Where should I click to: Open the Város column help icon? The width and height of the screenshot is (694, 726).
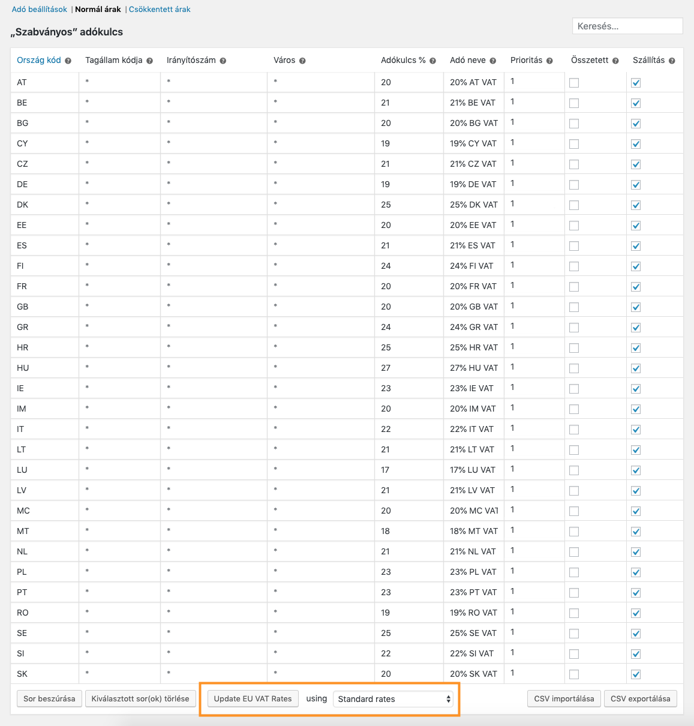click(x=303, y=60)
